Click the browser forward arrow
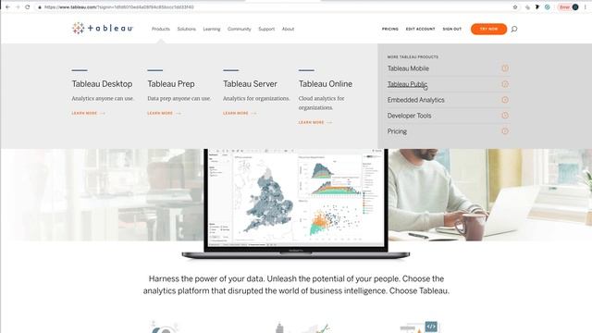The height and width of the screenshot is (333, 592). [18, 6]
